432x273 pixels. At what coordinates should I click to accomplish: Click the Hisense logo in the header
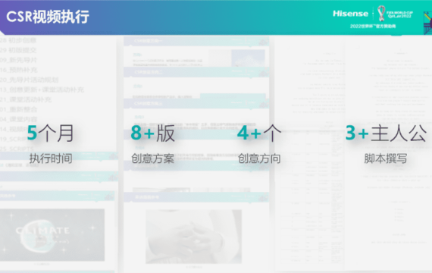350,14
